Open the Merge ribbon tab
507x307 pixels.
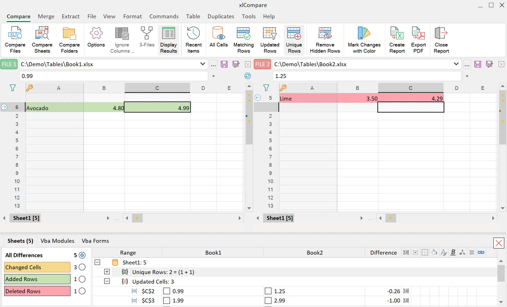click(x=46, y=16)
